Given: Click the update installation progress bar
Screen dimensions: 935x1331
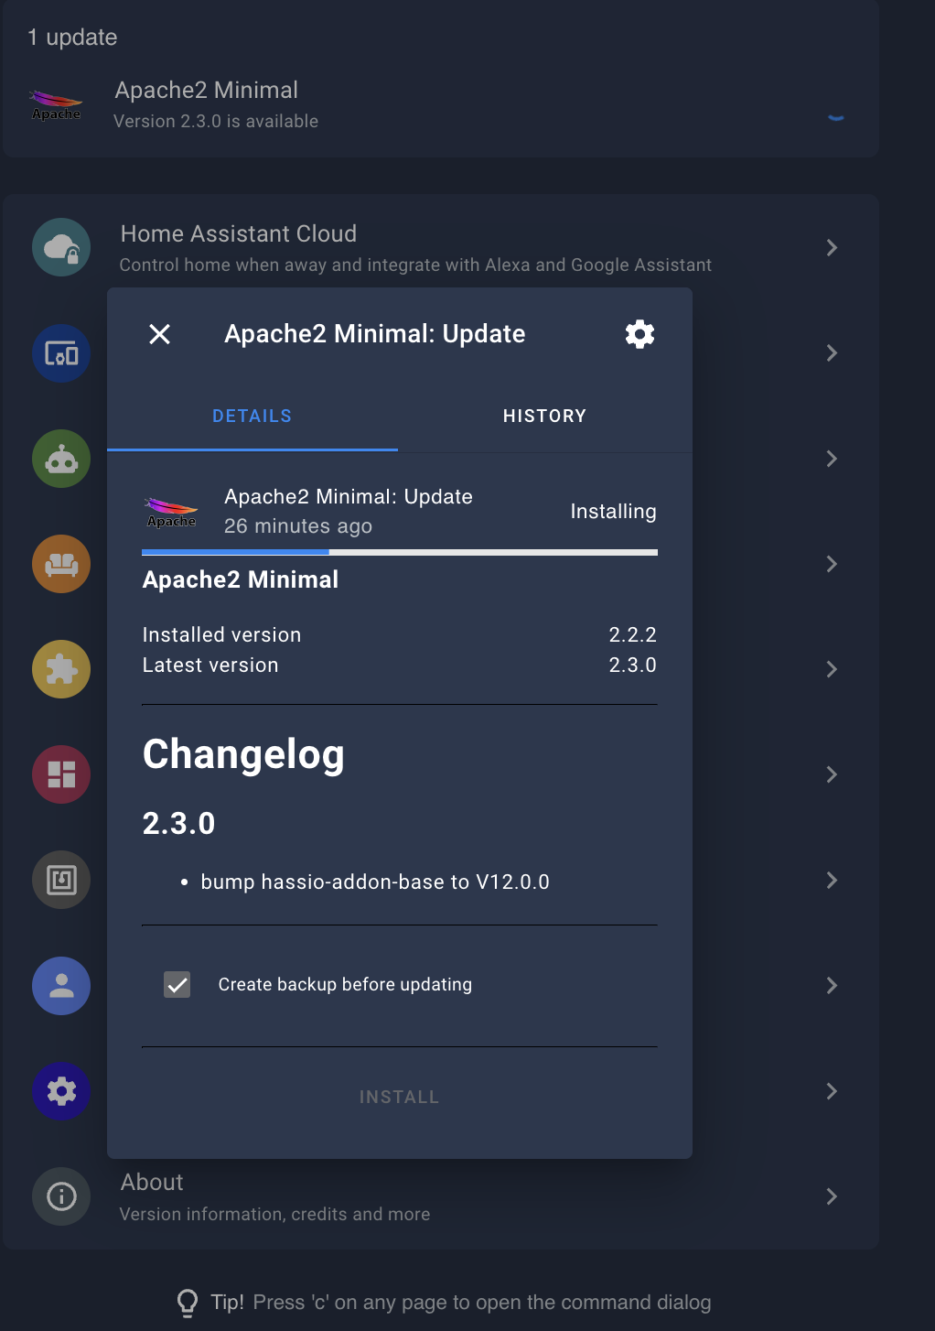Looking at the screenshot, I should pyautogui.click(x=400, y=552).
